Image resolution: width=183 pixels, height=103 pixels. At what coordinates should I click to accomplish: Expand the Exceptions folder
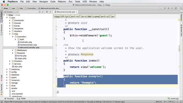tap(10, 29)
